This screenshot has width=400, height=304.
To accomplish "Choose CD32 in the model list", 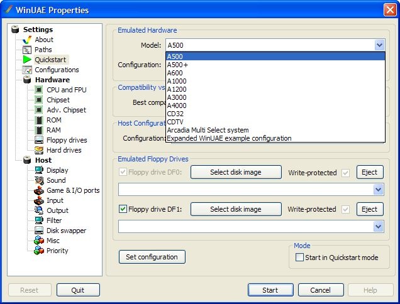I will point(175,114).
